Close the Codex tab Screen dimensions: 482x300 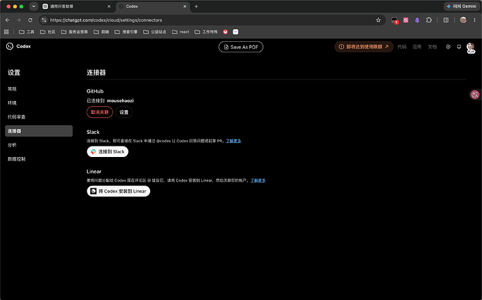click(x=184, y=6)
